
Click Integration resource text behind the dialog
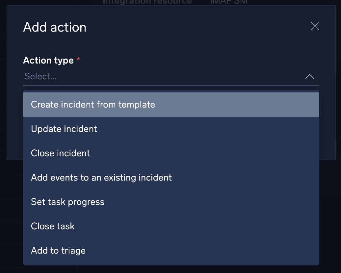[x=147, y=2]
